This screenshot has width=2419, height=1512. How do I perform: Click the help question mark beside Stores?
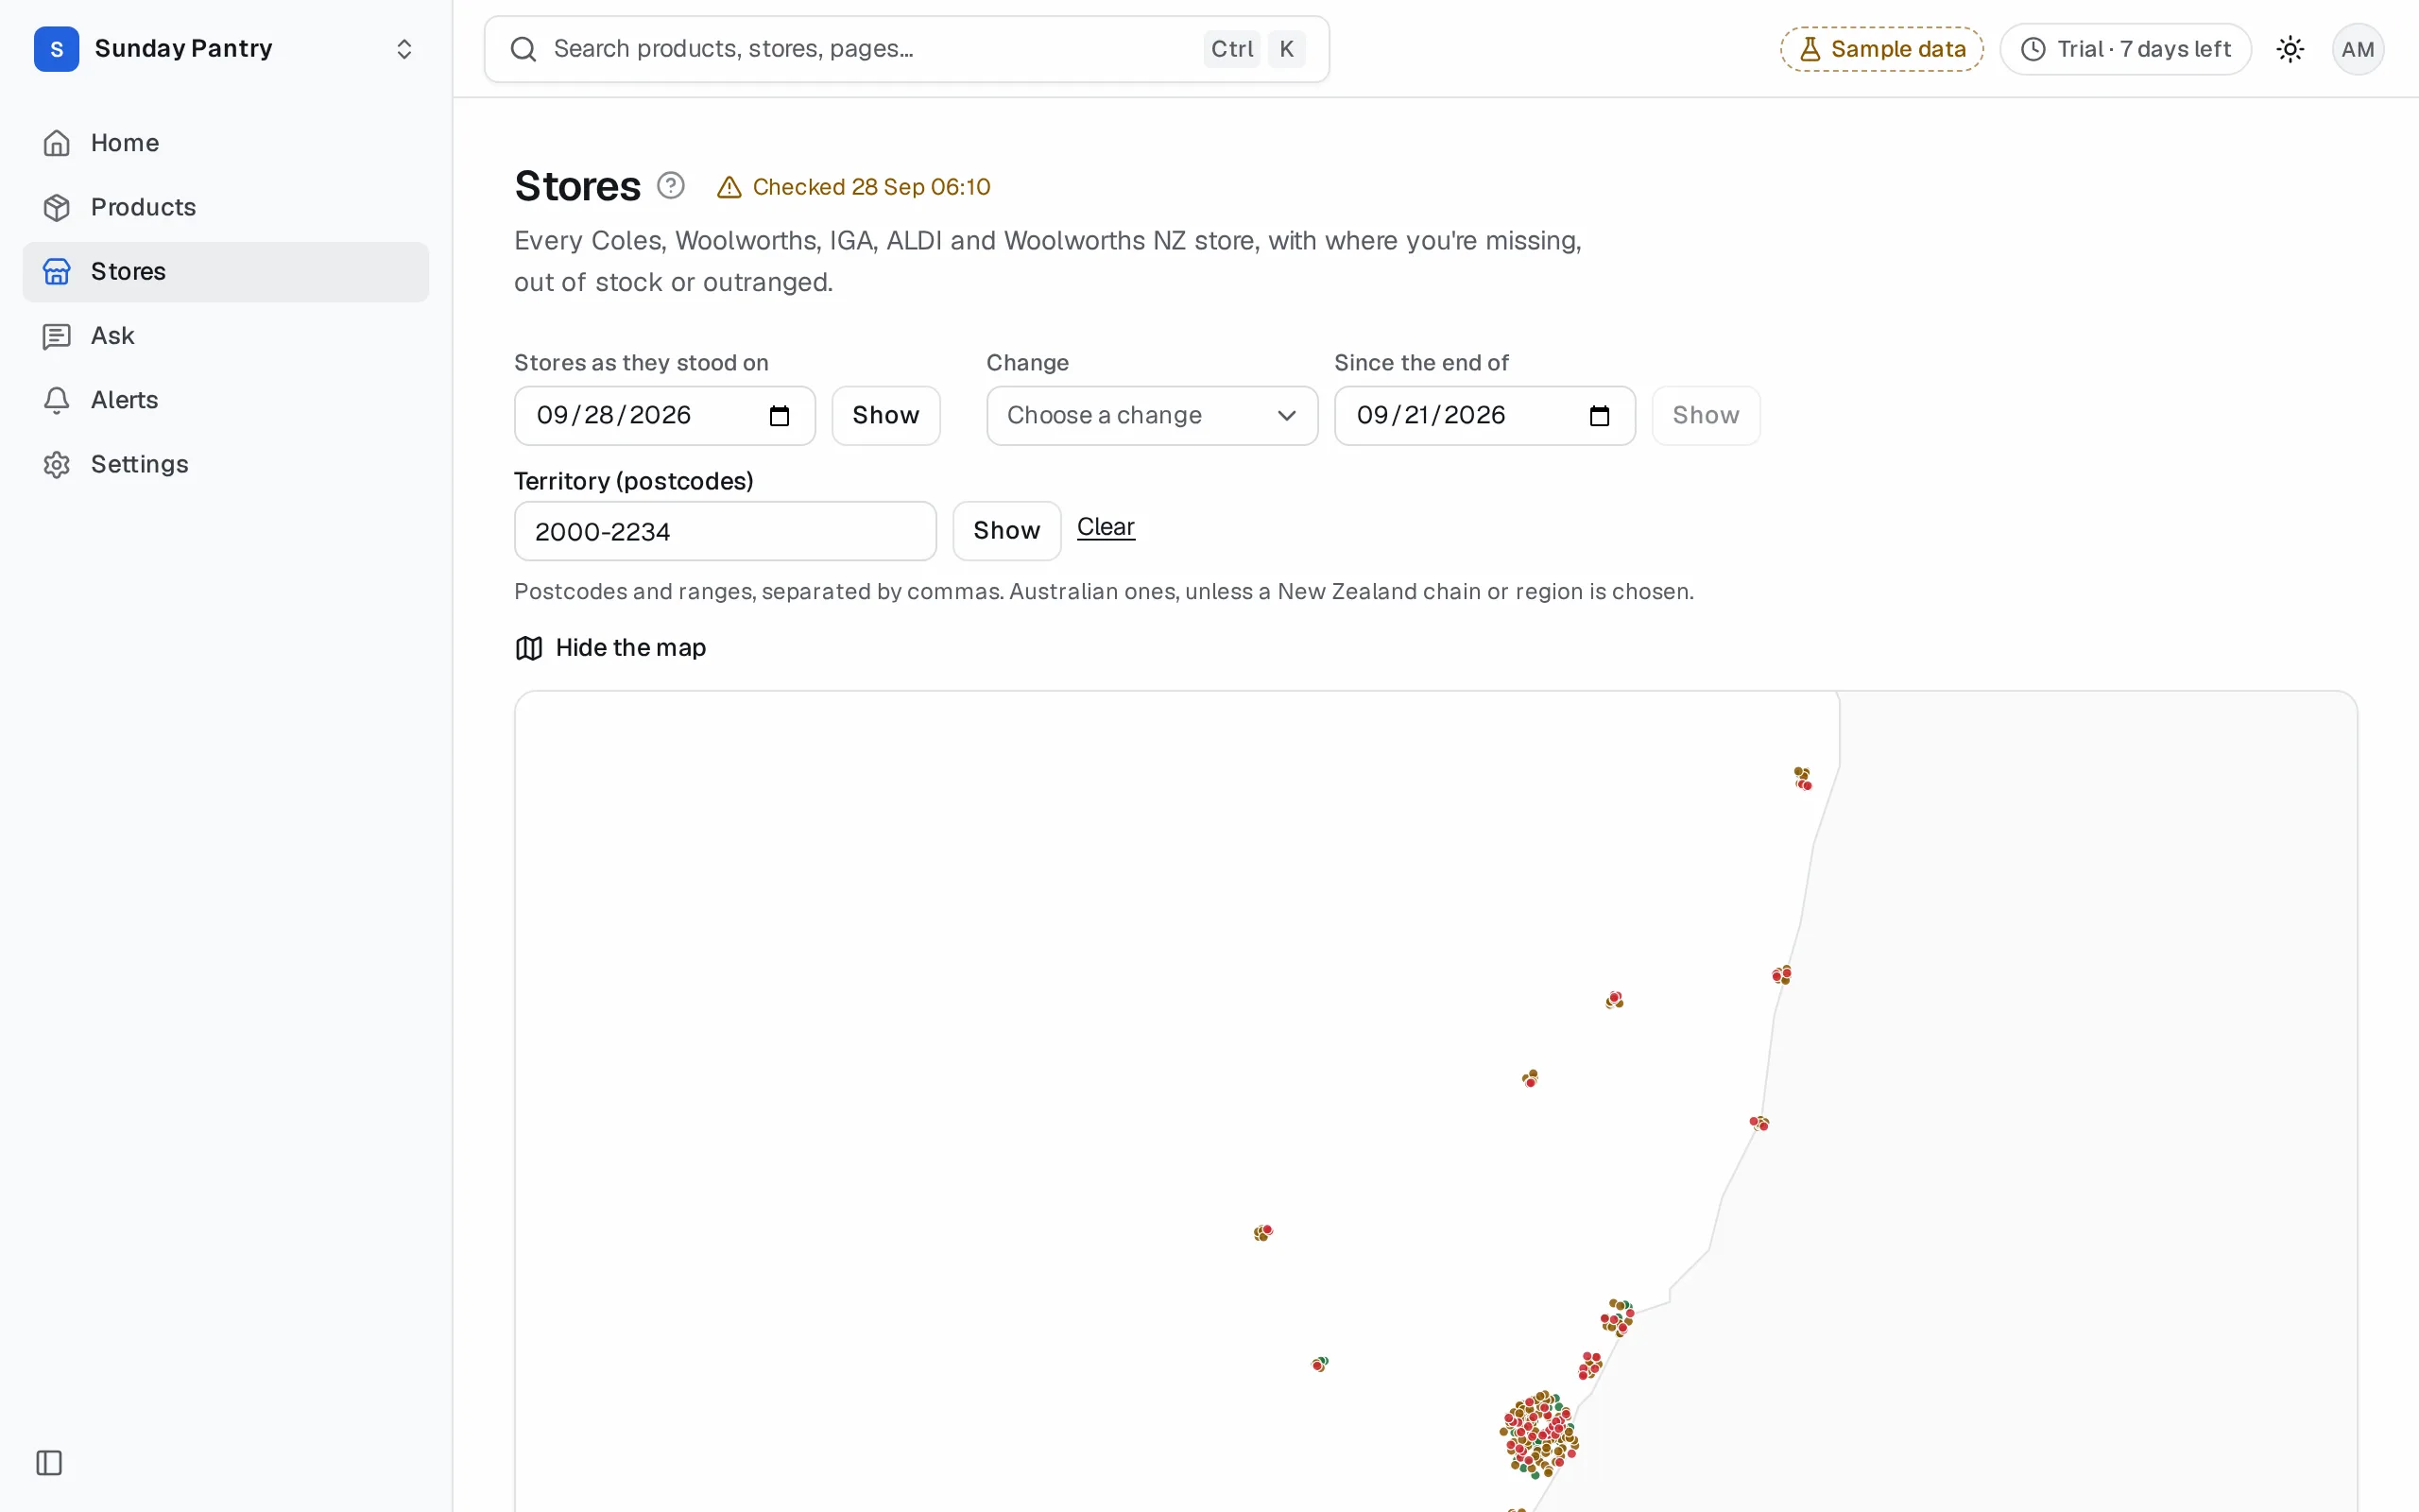pyautogui.click(x=671, y=186)
